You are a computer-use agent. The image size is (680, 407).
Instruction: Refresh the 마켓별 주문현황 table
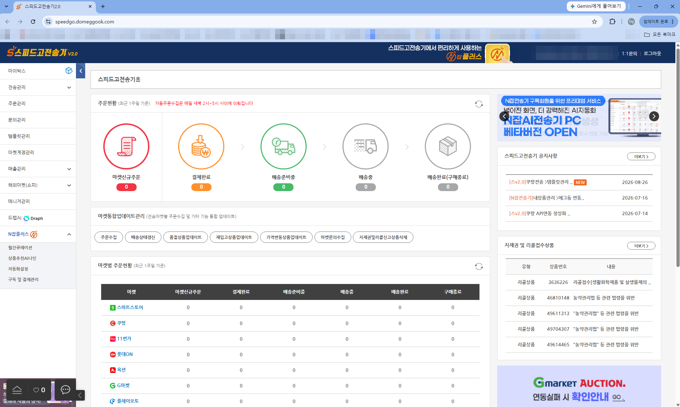(x=479, y=266)
